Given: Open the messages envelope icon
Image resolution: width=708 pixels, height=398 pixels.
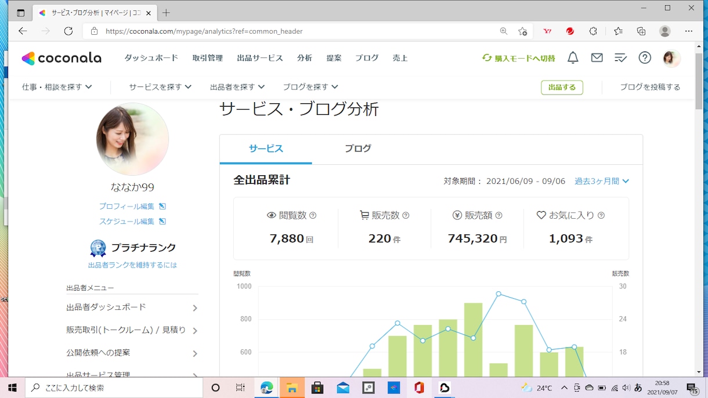Looking at the screenshot, I should tap(597, 57).
